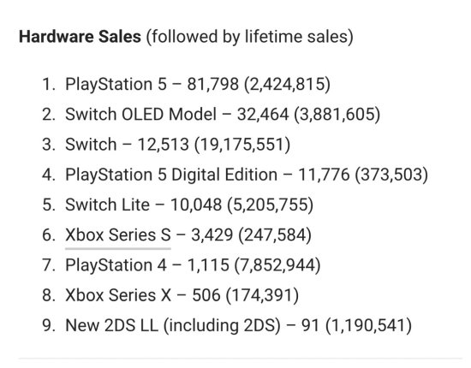Click the followed by lifetime sales text
471x368 pixels.
249,37
